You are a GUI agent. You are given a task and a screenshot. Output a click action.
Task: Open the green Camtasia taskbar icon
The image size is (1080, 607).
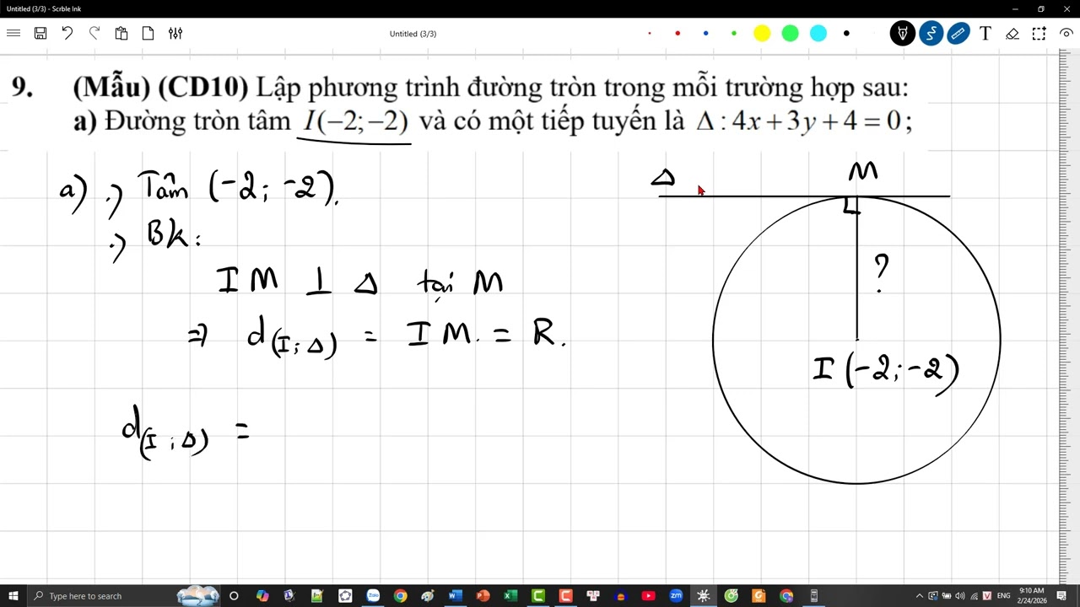[538, 596]
